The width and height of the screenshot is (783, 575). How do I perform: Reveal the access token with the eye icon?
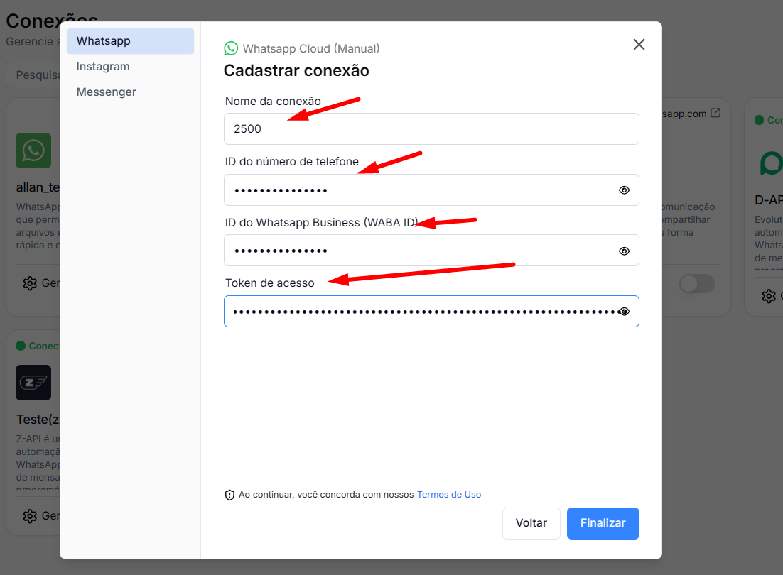pyautogui.click(x=624, y=312)
